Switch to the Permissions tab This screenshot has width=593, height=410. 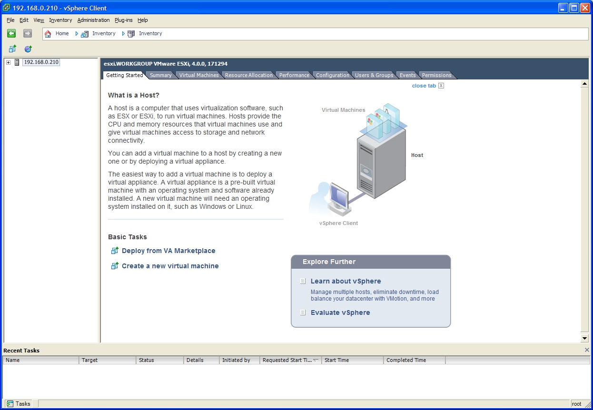tap(436, 75)
